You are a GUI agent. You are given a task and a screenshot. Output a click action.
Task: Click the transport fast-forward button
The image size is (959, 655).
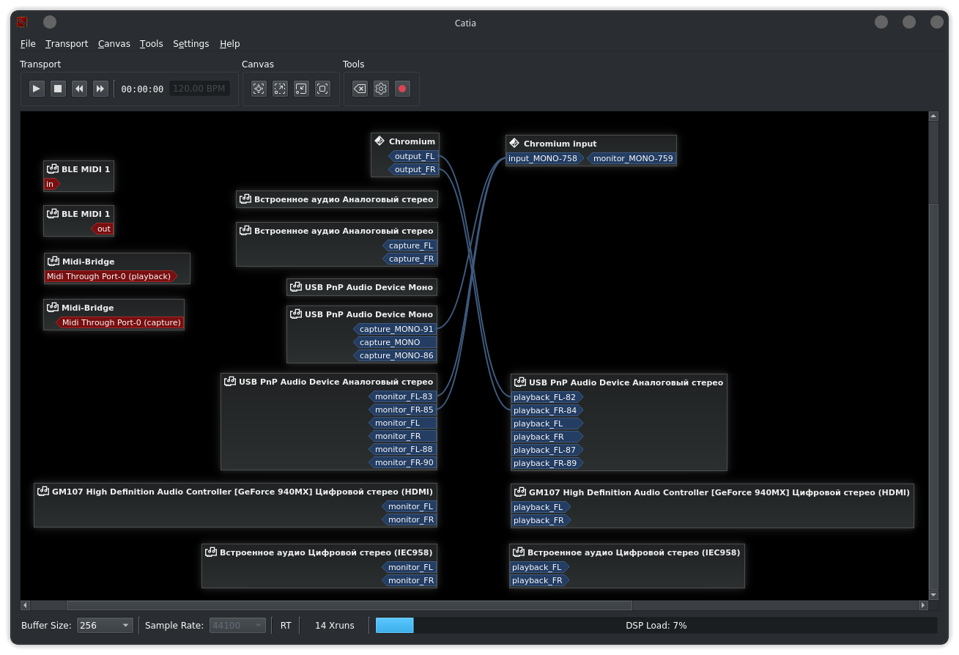coord(101,89)
